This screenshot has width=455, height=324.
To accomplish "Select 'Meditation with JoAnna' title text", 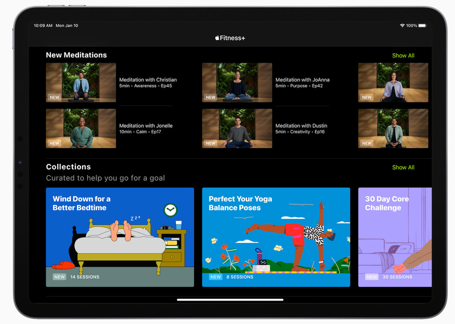I will (303, 80).
